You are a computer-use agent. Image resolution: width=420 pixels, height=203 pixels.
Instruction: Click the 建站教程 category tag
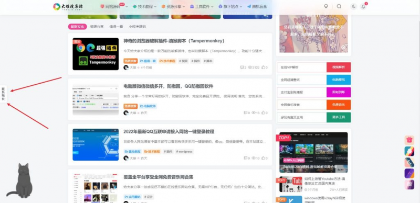(133, 151)
